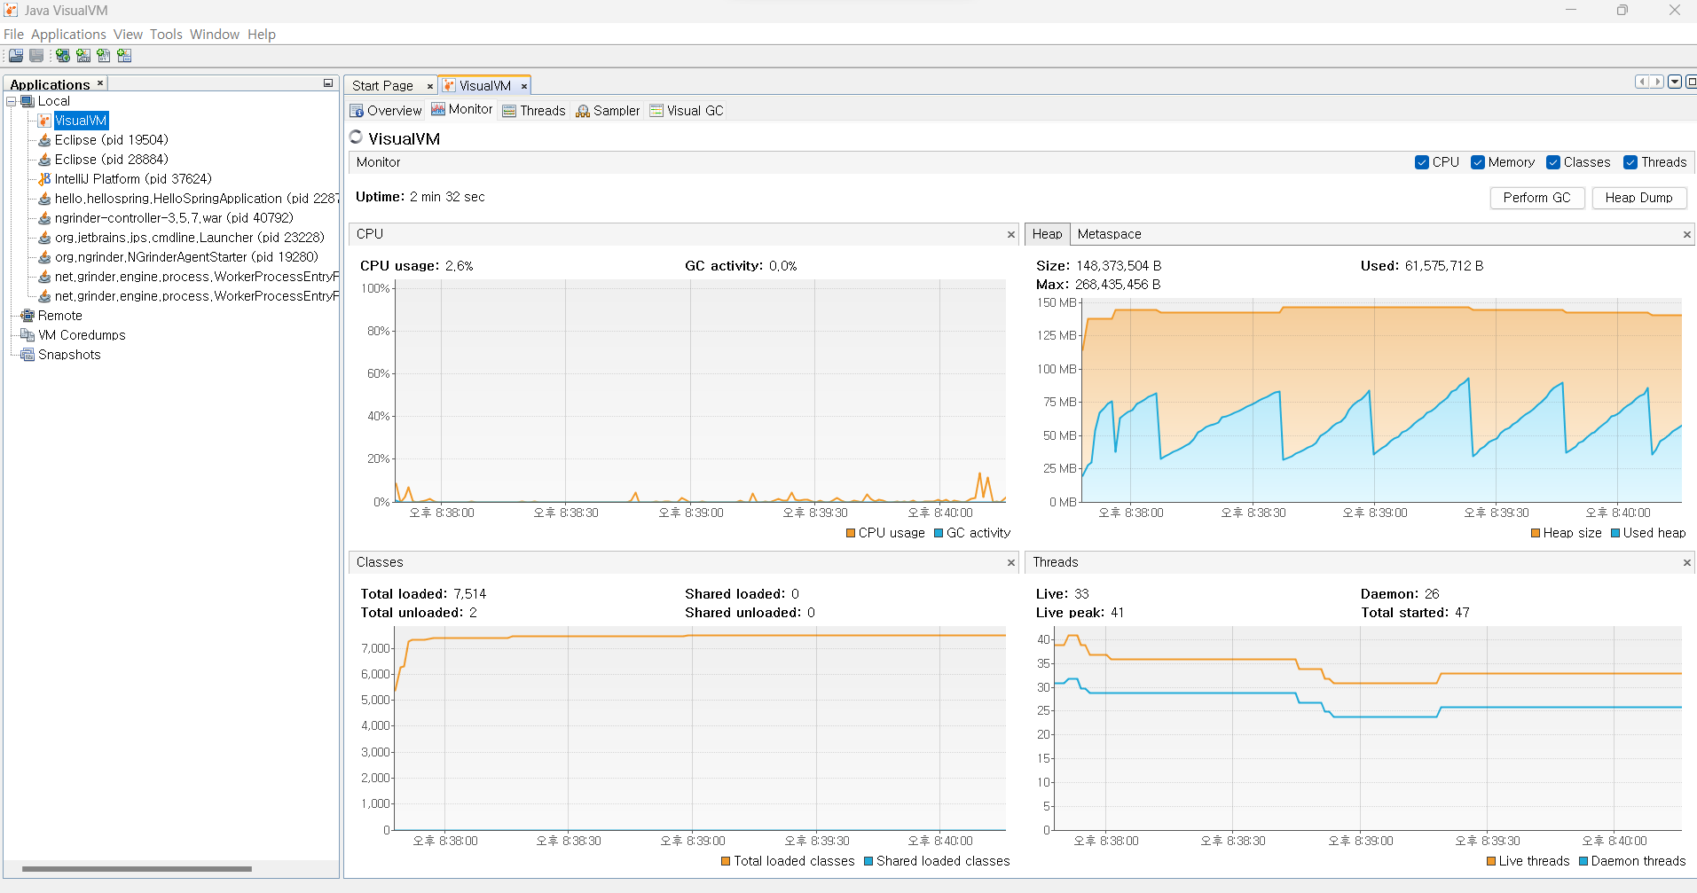The image size is (1697, 893).
Task: Uncheck the Classes checkbox
Action: [x=1553, y=162]
